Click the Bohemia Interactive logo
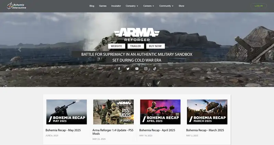Viewport: 274px width, 145px height. (16, 6)
